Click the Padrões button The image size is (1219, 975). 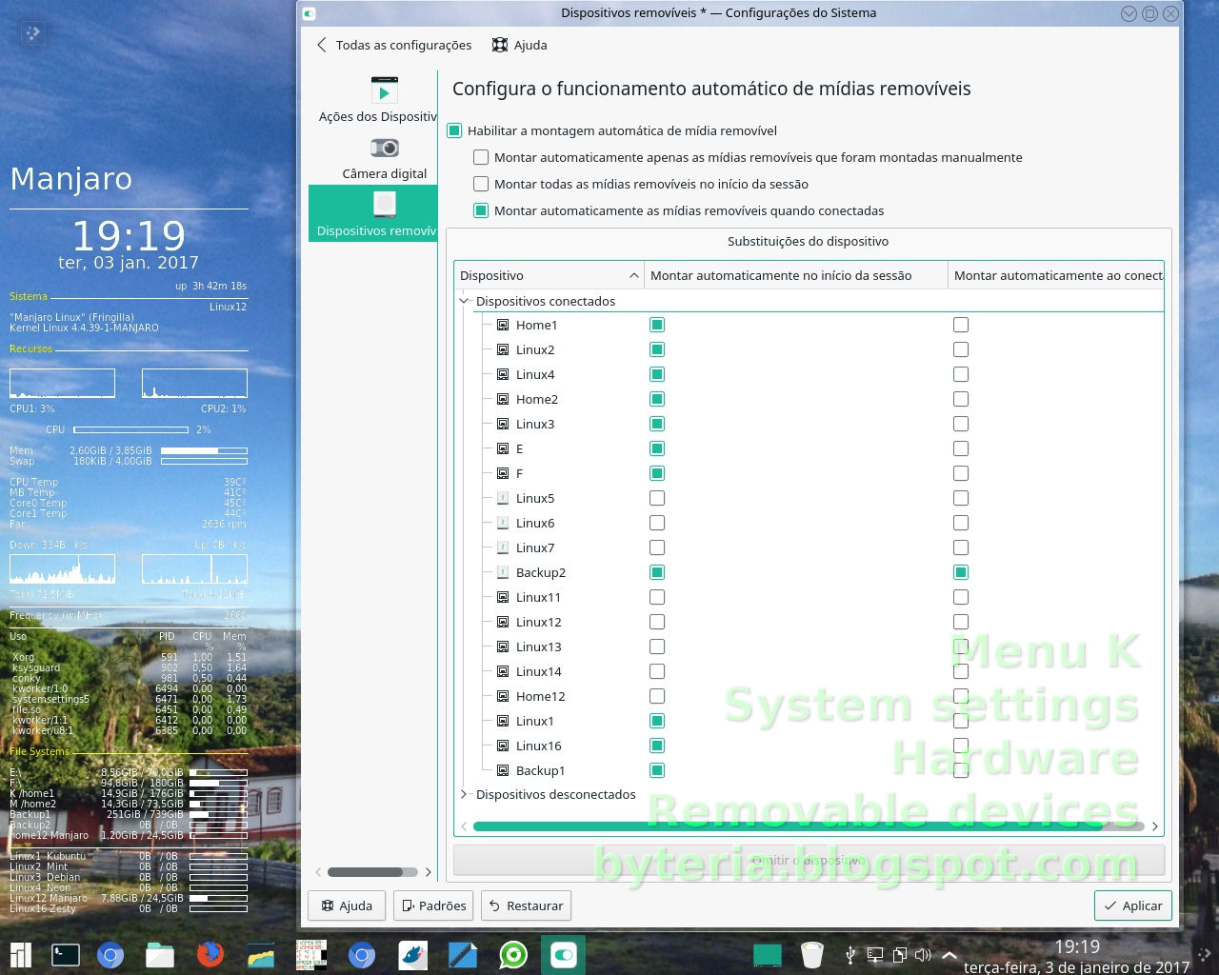coord(432,905)
